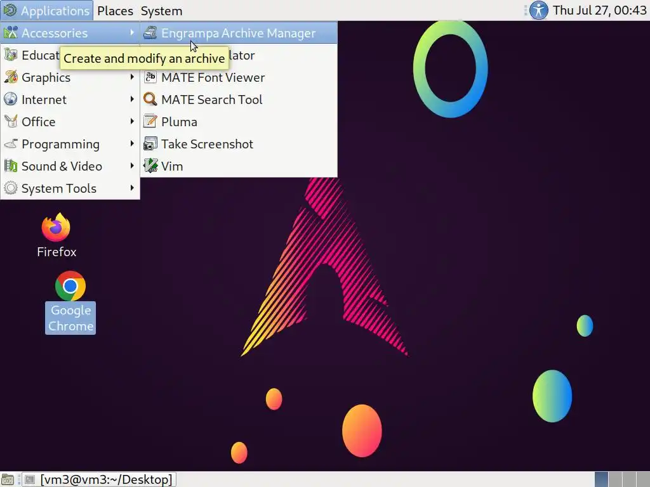Open MATE Search Tool
Viewport: 650px width, 487px height.
(239, 100)
